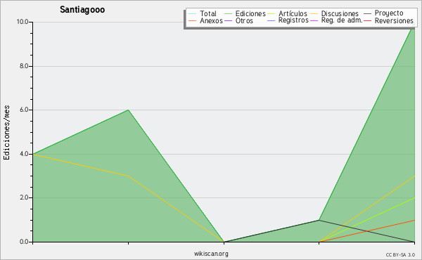This screenshot has width=422, height=260.
Task: Click the Santiagooo chart title
Action: coord(82,10)
